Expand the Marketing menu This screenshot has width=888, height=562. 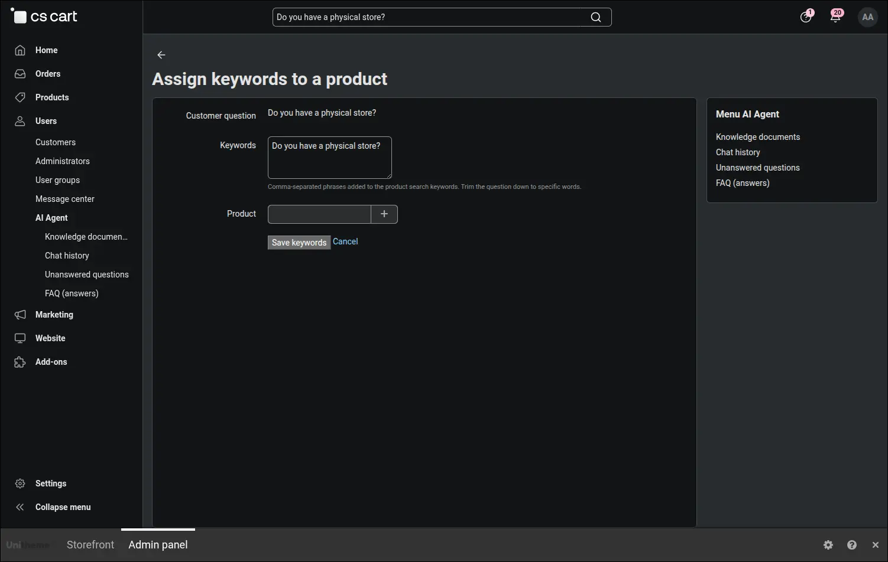[x=54, y=315]
